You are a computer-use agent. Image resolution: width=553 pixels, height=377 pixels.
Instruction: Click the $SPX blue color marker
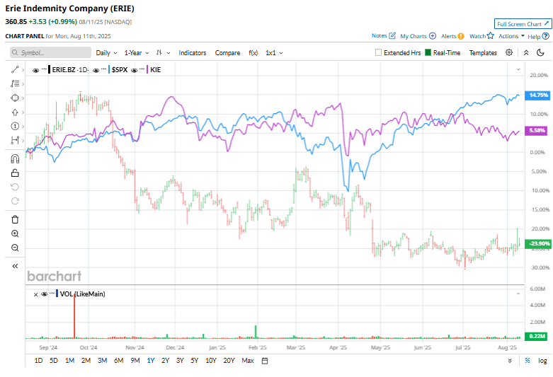tap(109, 69)
